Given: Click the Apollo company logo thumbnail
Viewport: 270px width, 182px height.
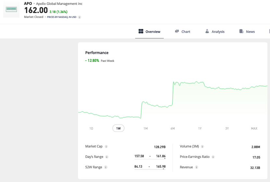Looking at the screenshot, I should tap(11, 9).
